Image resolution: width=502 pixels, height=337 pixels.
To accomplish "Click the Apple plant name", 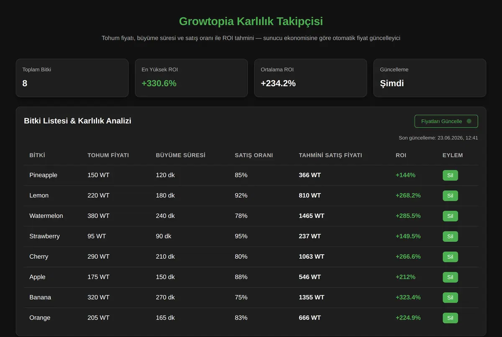I will (37, 277).
